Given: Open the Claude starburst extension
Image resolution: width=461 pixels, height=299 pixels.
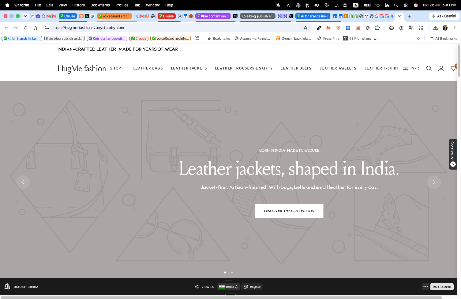Looking at the screenshot, I should click(339, 27).
